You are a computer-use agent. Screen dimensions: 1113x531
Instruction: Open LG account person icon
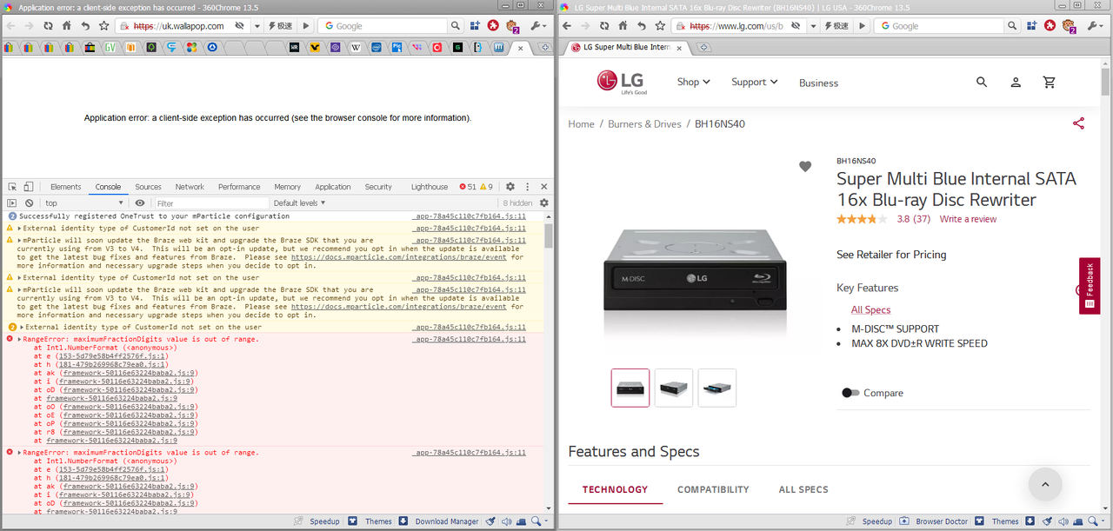point(1016,82)
